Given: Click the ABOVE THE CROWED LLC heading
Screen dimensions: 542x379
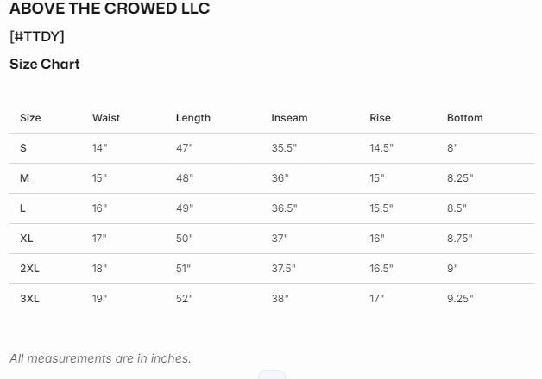Looking at the screenshot, I should tap(110, 9).
